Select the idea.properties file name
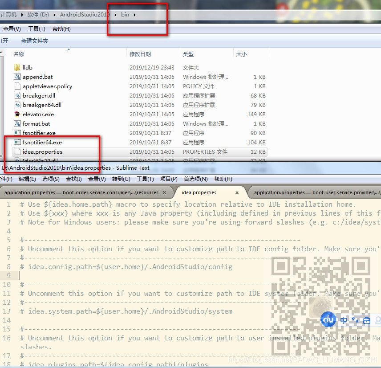The height and width of the screenshot is (368, 381). coord(43,151)
